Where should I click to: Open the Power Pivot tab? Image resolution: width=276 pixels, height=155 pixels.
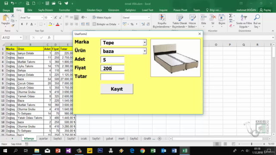[180, 10]
